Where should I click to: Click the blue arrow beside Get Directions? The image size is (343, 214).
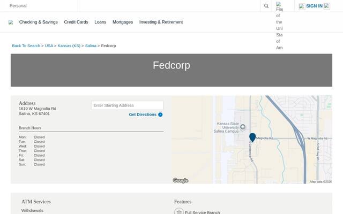tap(160, 114)
